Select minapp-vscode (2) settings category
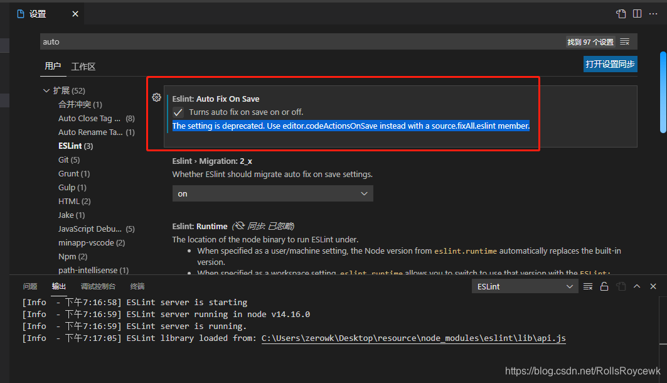The width and height of the screenshot is (667, 383). click(92, 242)
